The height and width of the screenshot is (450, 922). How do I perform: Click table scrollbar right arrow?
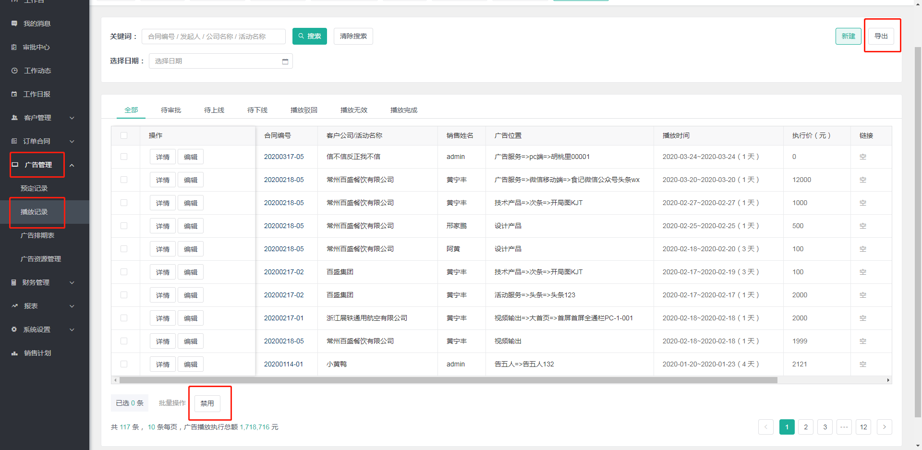(x=888, y=380)
